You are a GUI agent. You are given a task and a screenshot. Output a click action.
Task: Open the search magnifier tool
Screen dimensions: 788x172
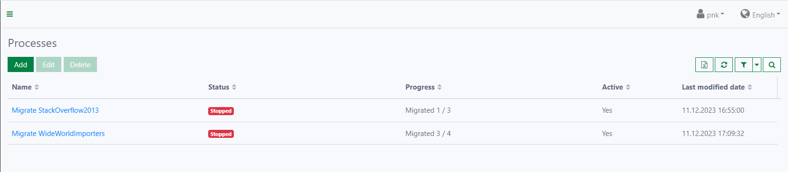pyautogui.click(x=772, y=64)
